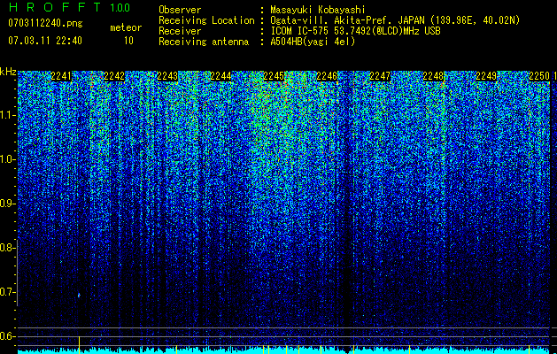Click the 1.0 kHz axis label

coord(7,159)
